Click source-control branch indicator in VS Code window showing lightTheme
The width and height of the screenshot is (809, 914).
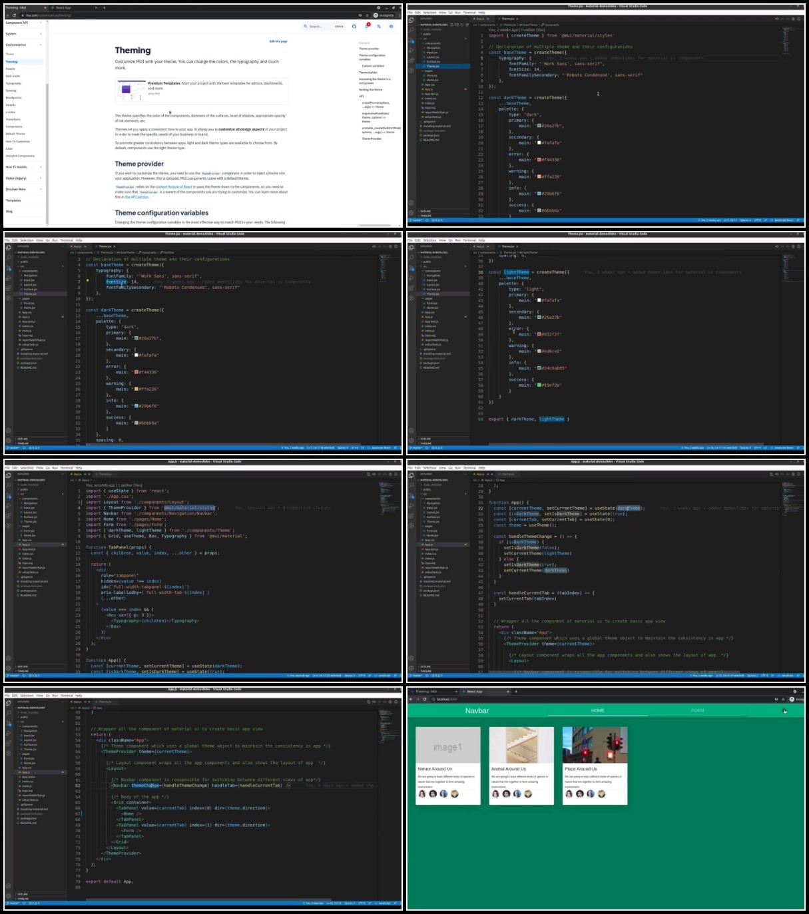click(x=417, y=448)
